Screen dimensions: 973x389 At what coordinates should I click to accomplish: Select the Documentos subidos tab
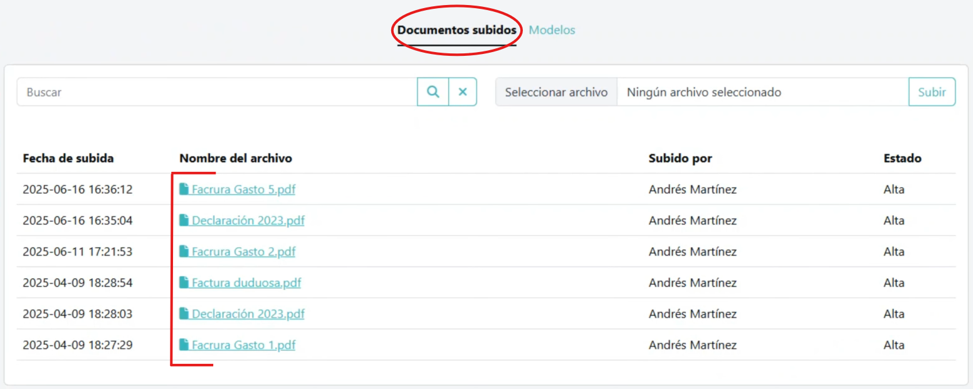(456, 30)
